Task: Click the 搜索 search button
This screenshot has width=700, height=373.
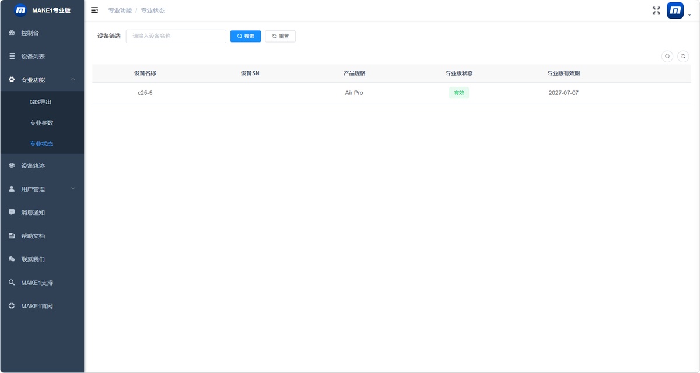Action: (246, 36)
